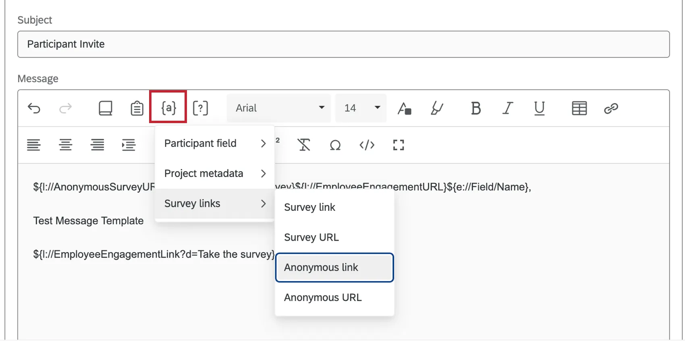Expand the Project metadata submenu
This screenshot has height=342, width=685.
tap(215, 173)
